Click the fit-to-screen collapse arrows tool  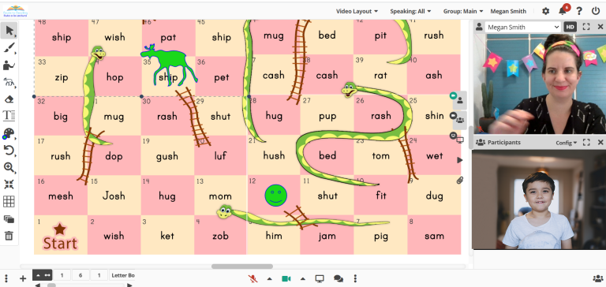click(x=9, y=184)
